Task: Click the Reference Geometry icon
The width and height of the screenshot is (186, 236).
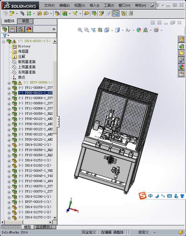Action: 75,13
